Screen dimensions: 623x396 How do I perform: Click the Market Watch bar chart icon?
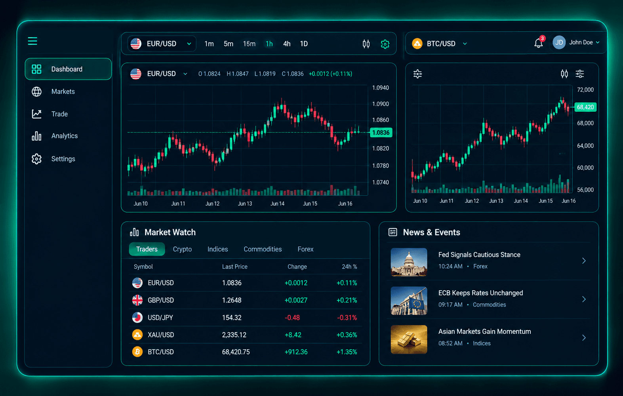(x=134, y=232)
